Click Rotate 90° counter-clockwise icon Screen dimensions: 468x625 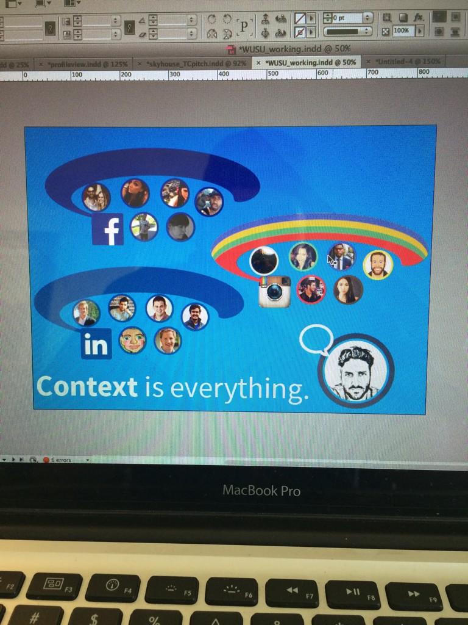pos(227,19)
